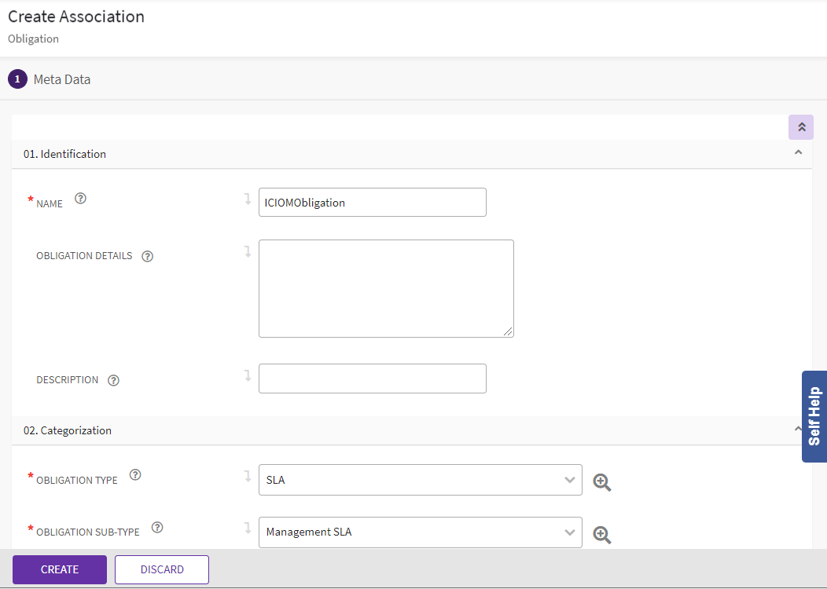
Task: Open lookup search for Obligation Sub-Type
Action: click(x=602, y=535)
